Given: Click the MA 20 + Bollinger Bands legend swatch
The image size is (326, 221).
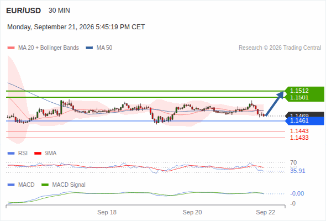Looking at the screenshot, I should (11, 48).
